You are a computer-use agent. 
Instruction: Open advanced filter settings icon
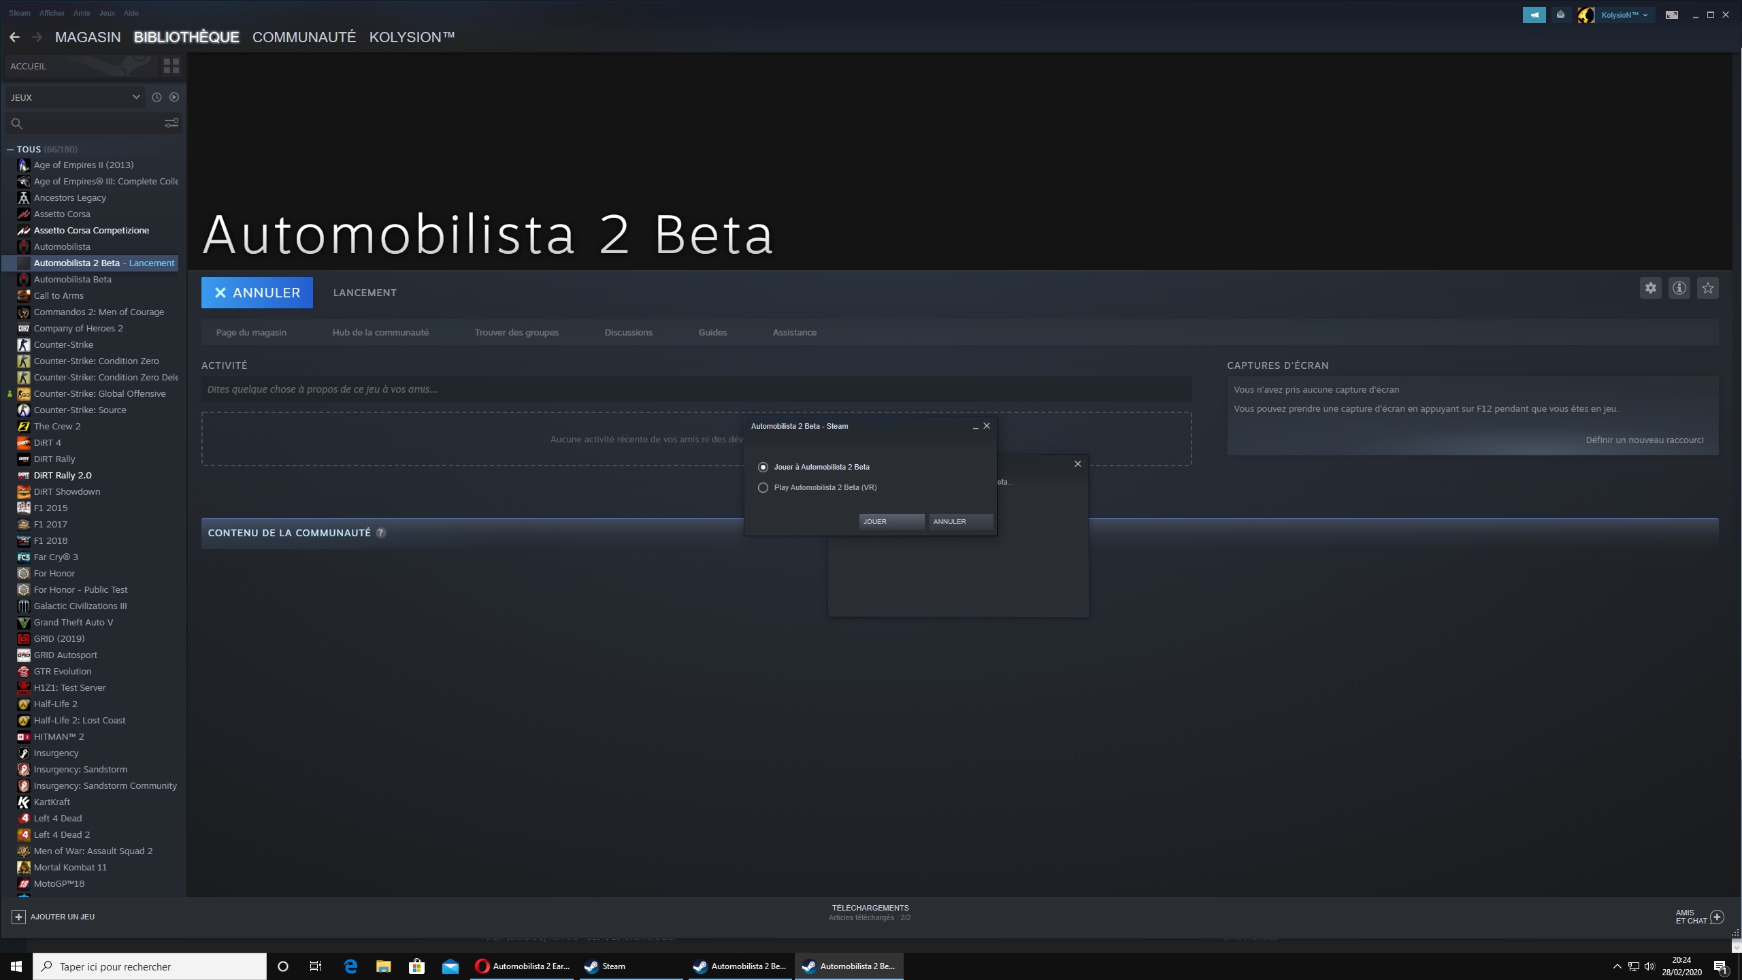tap(171, 123)
